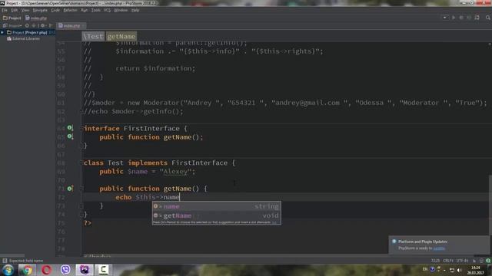Open CRLF line separator selector
Viewport: 492px width, 276px height.
click(x=447, y=261)
